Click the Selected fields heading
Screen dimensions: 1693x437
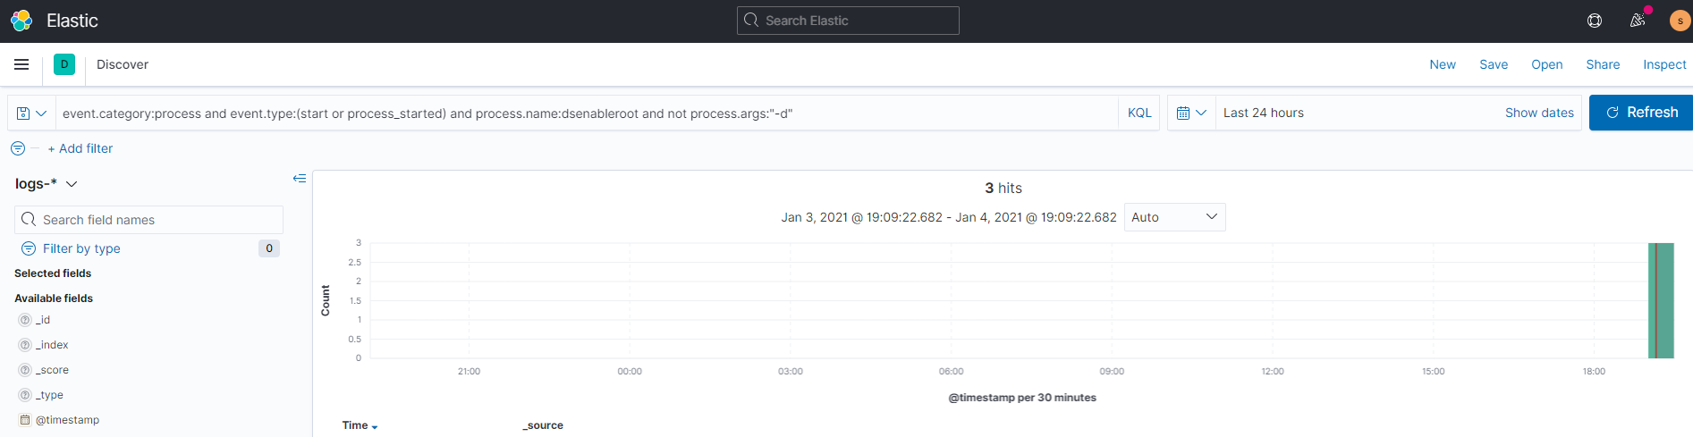(53, 273)
